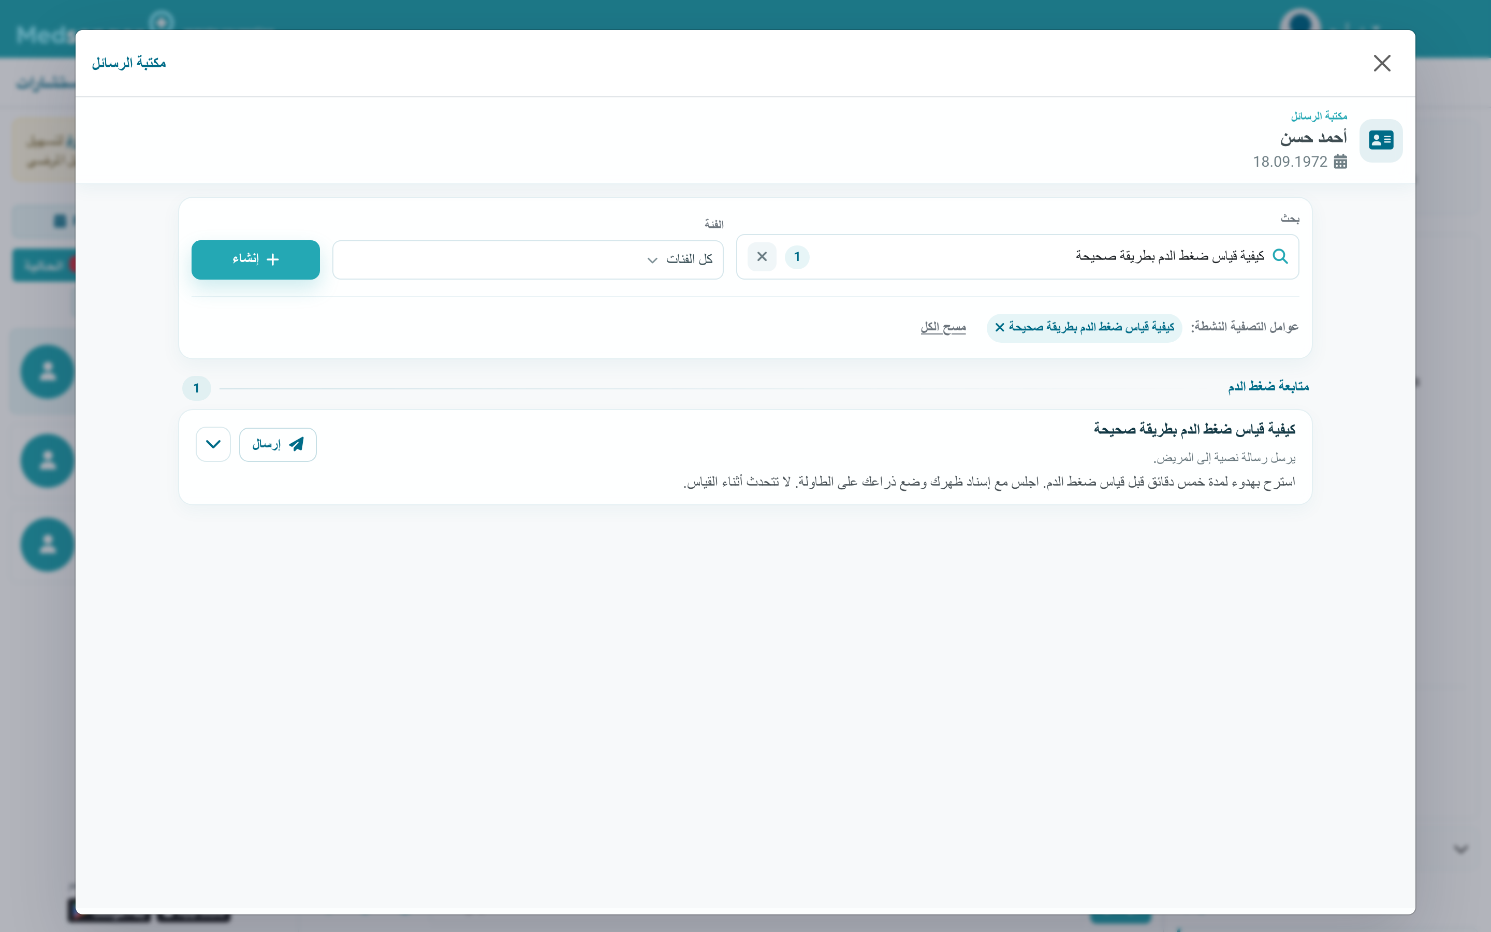Click message title كيفية قياس ضغط الدم بطريقة صحيحة
This screenshot has width=1491, height=932.
pos(1194,429)
